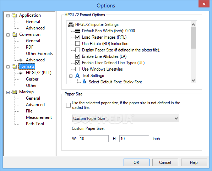Click the Select Default Font icon
212x171 pixels.
[x=84, y=82]
